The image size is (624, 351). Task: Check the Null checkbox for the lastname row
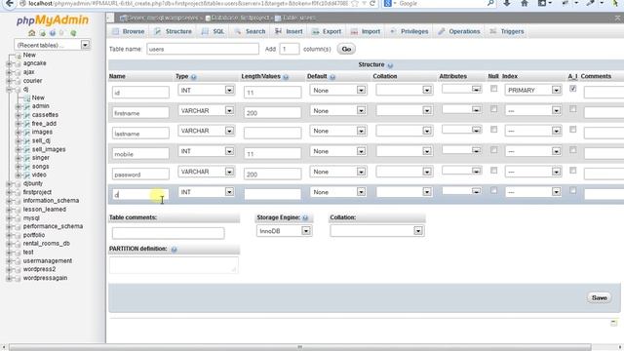click(494, 130)
